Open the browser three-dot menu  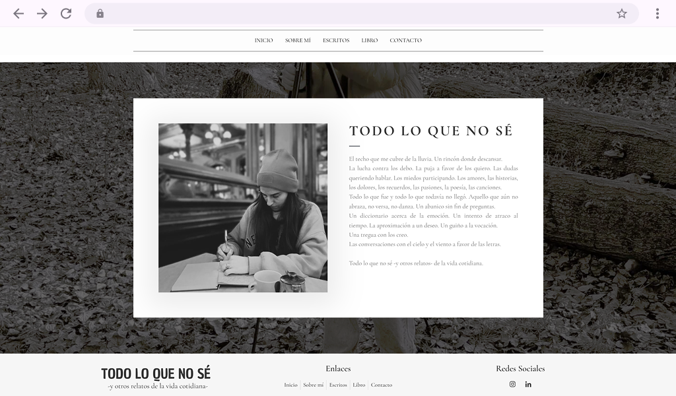click(657, 13)
